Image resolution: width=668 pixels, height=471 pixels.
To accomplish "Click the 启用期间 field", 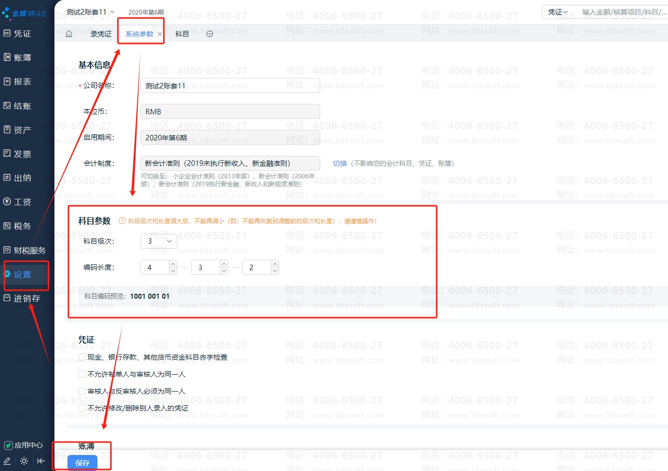I will (x=230, y=137).
